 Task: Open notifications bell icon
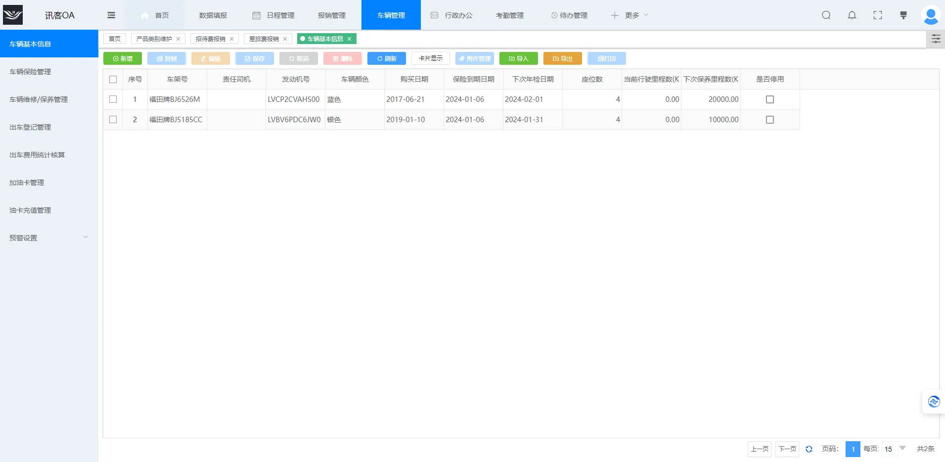(x=852, y=15)
